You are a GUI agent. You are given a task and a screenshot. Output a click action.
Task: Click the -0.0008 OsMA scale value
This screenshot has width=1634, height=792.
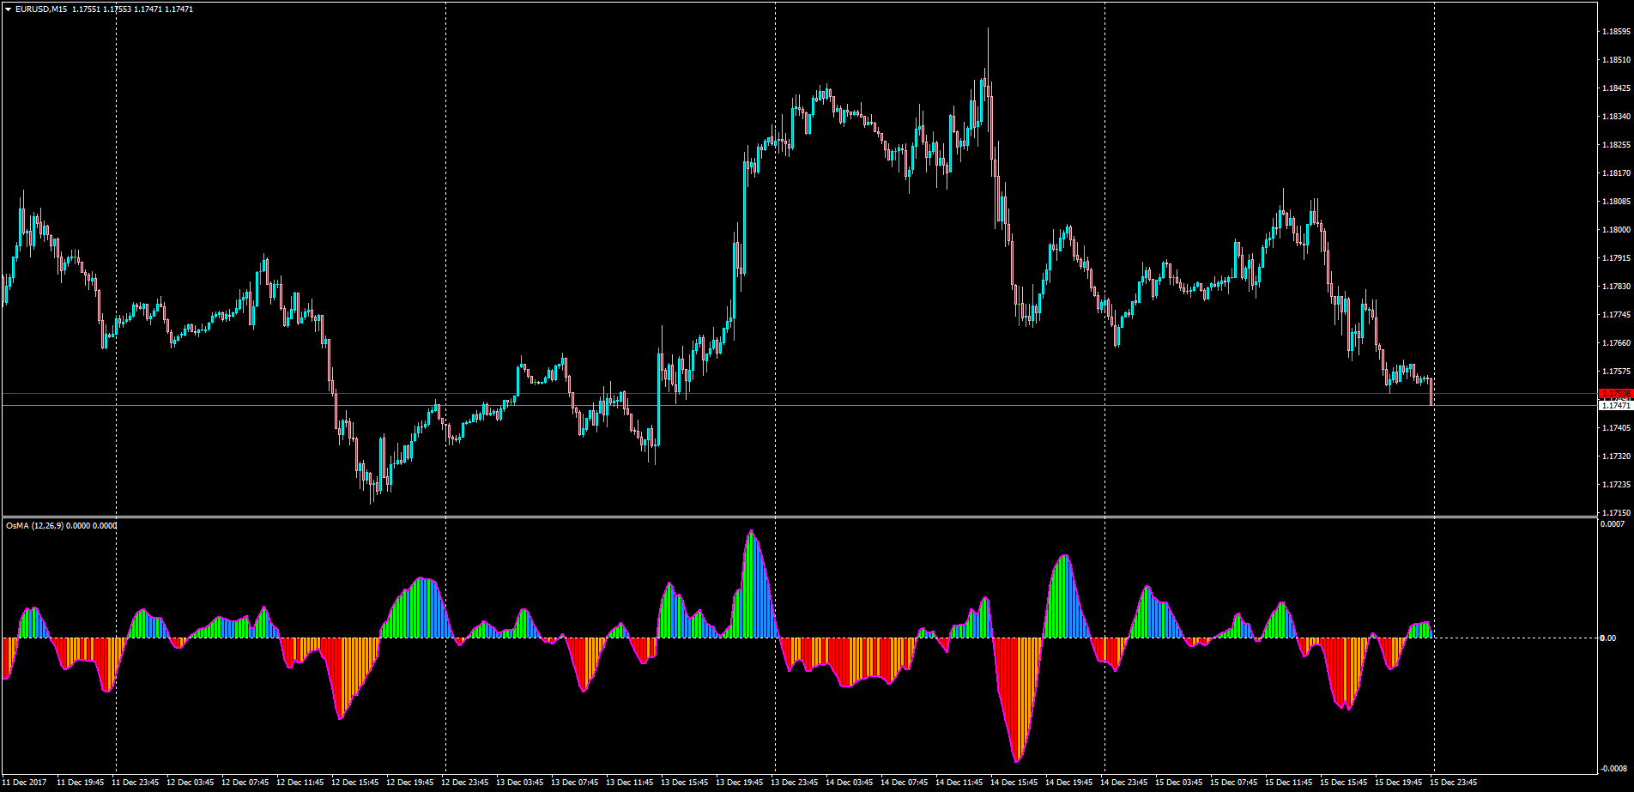(x=1613, y=768)
